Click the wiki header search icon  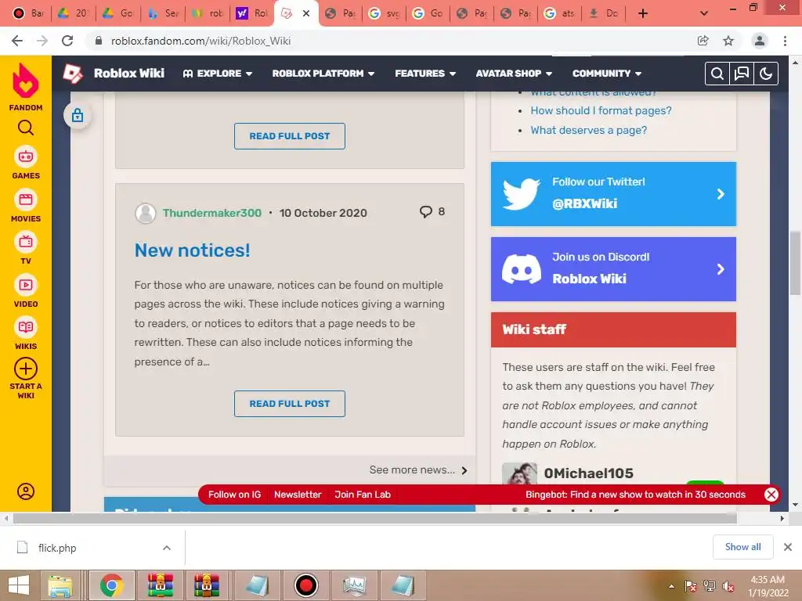717,74
